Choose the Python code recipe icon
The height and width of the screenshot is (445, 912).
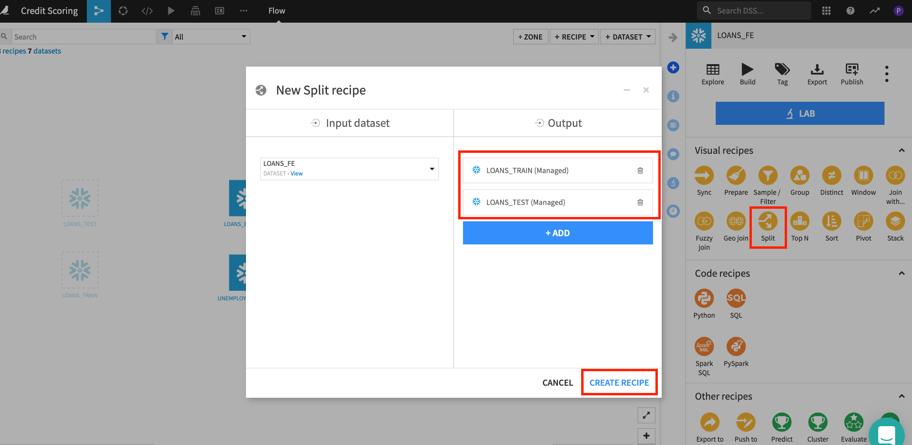704,298
